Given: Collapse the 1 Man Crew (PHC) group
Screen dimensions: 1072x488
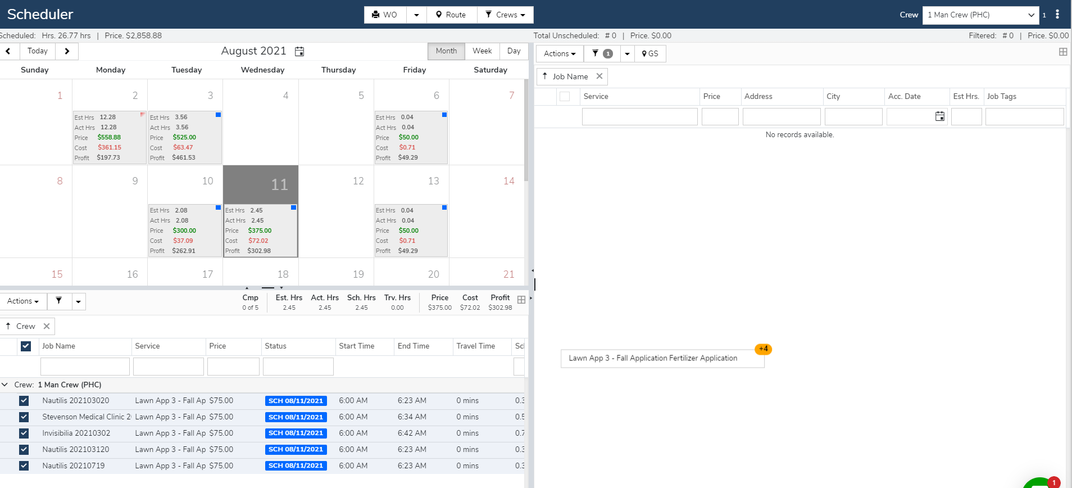Looking at the screenshot, I should pyautogui.click(x=4, y=385).
